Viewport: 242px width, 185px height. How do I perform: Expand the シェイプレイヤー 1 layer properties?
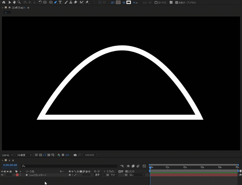click(x=14, y=175)
